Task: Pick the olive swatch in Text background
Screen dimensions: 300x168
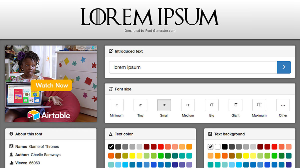Action: coord(239,156)
